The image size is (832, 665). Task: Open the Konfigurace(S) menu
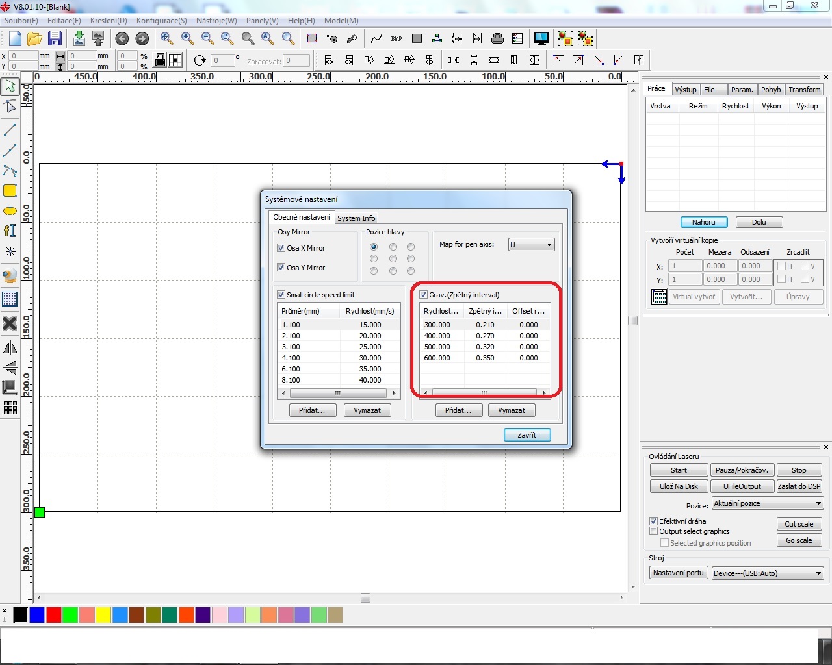point(161,21)
